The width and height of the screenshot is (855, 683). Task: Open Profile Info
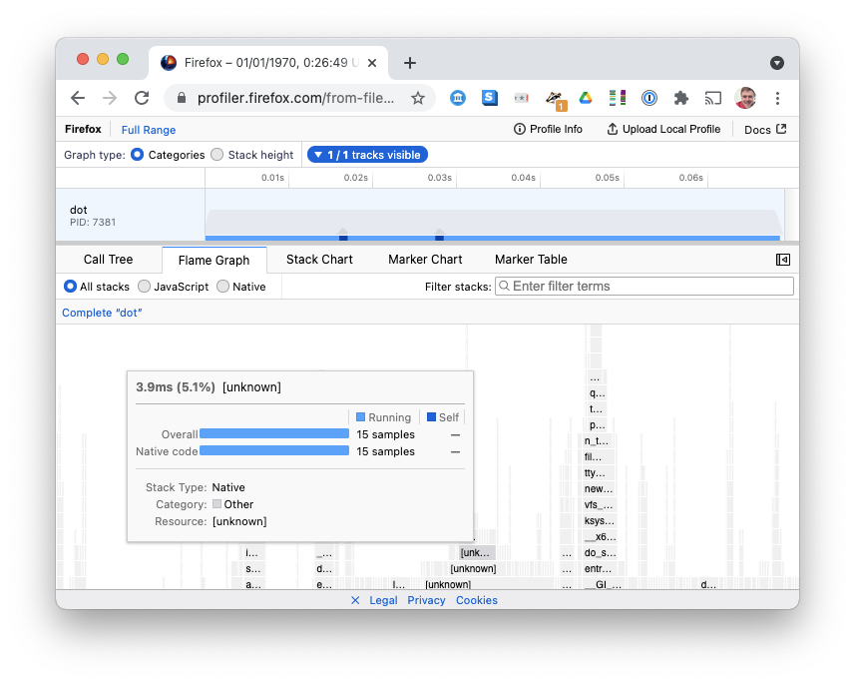[548, 130]
